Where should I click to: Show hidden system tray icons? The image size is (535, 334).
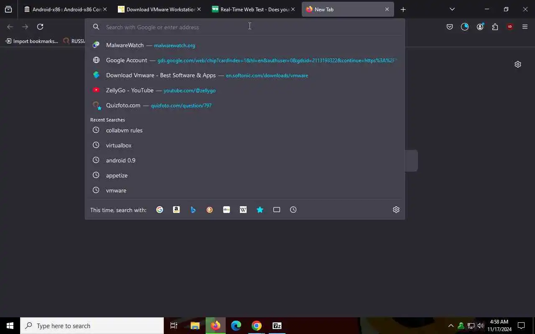coord(451,326)
